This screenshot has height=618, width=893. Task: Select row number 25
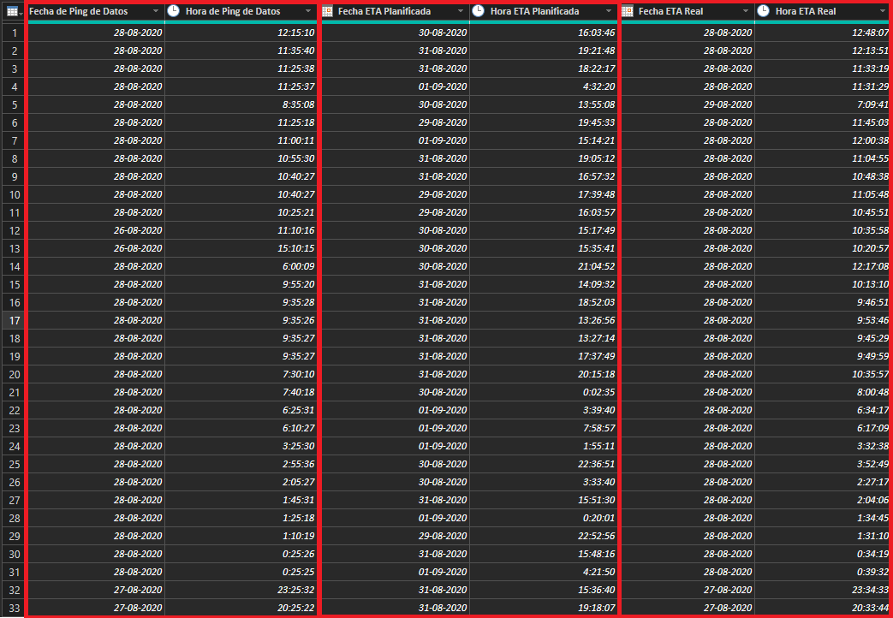pyautogui.click(x=15, y=464)
